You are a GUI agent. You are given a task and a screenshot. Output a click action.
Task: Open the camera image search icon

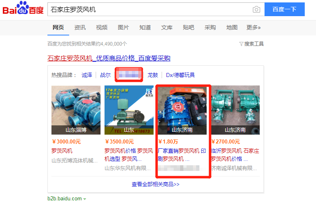[x=256, y=10]
